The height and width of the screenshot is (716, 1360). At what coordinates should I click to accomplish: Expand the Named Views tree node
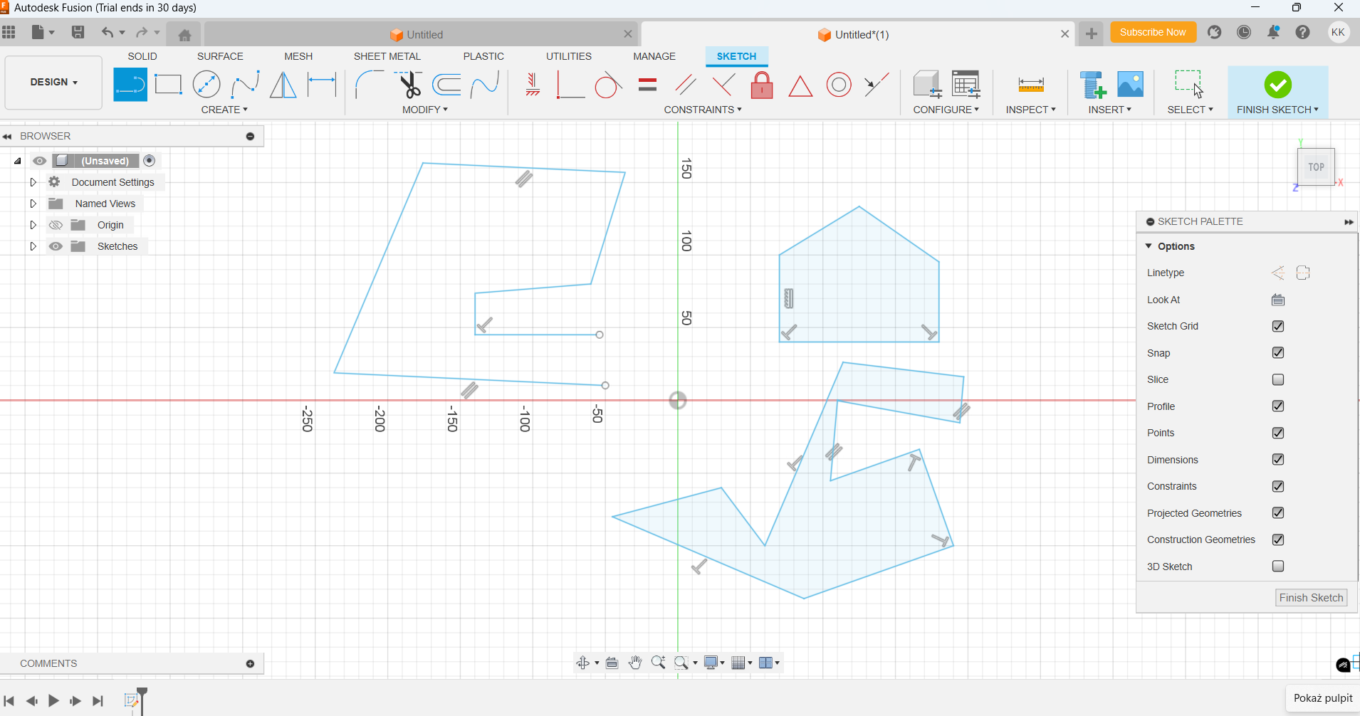click(x=33, y=204)
